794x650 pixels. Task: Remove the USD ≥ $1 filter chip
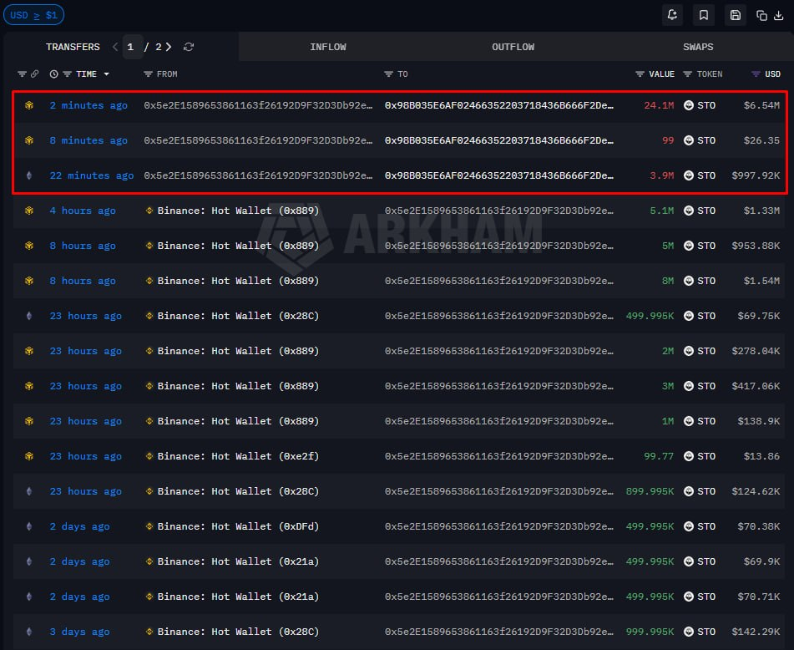coord(33,15)
